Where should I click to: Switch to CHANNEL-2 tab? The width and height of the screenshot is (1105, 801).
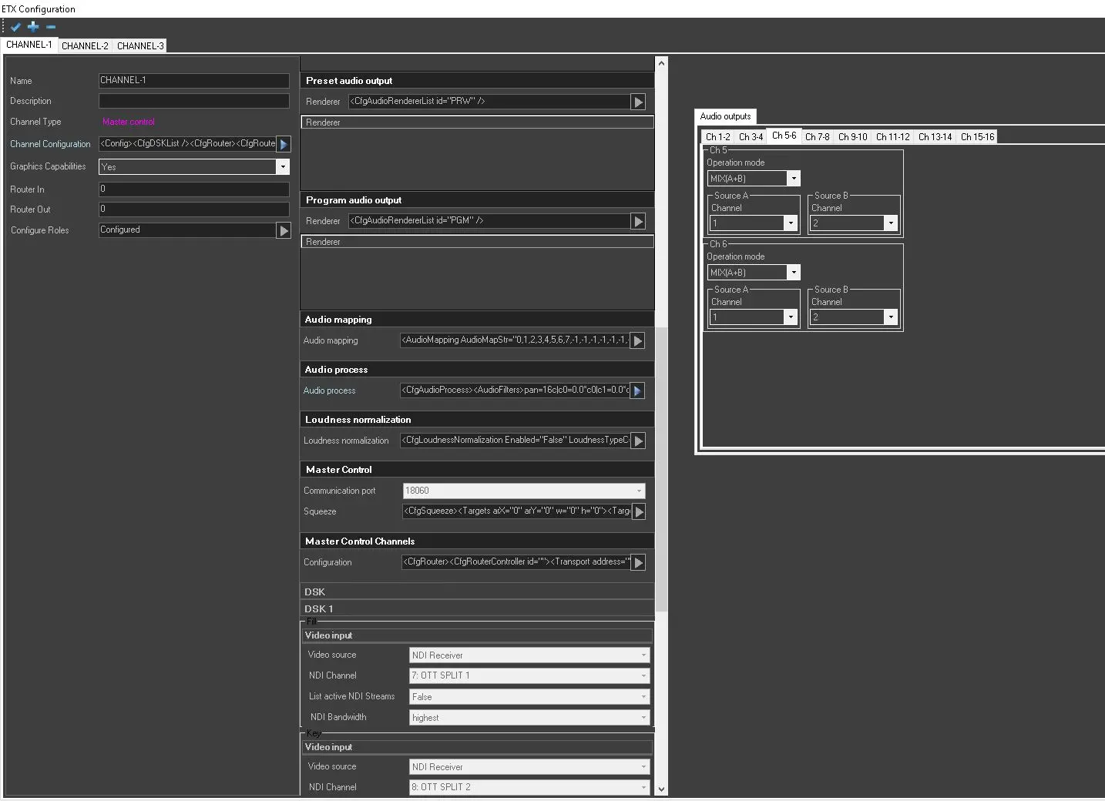point(85,45)
